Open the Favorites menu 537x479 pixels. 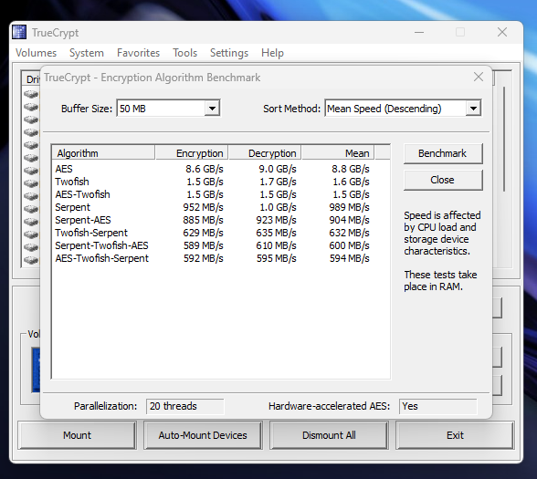(139, 53)
